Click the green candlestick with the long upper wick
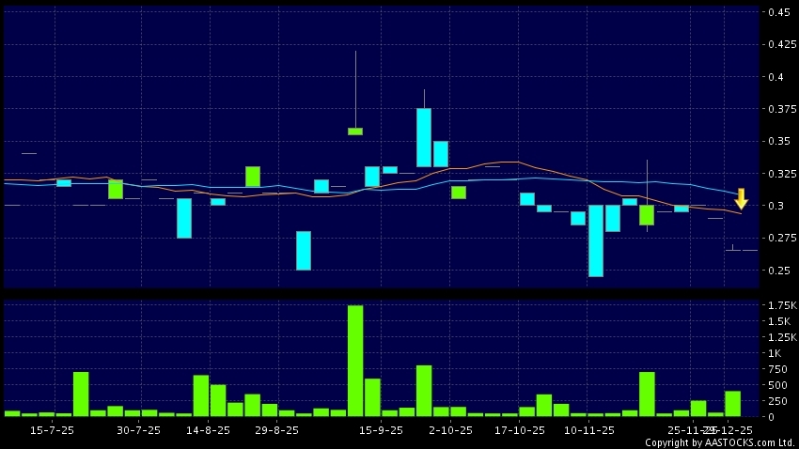The image size is (799, 449). tap(355, 132)
